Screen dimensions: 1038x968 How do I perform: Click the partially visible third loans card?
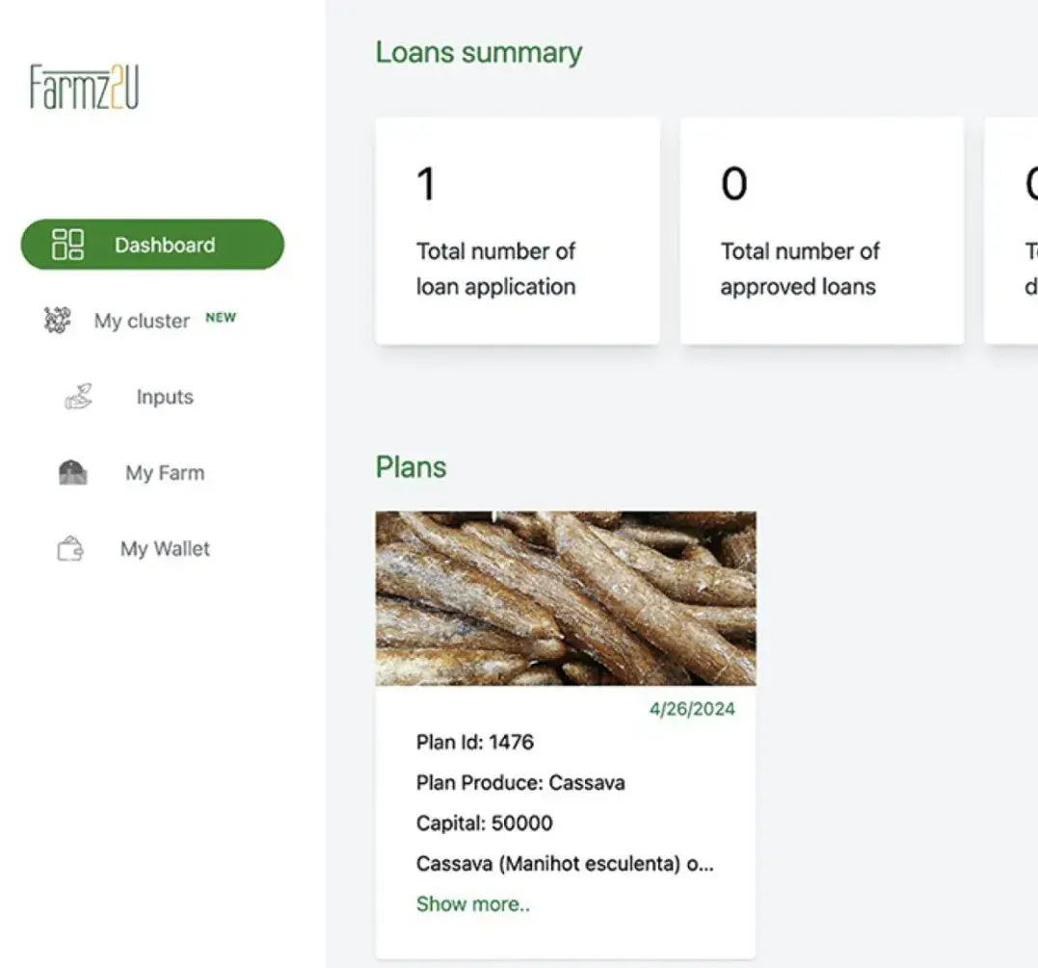coord(1014,231)
